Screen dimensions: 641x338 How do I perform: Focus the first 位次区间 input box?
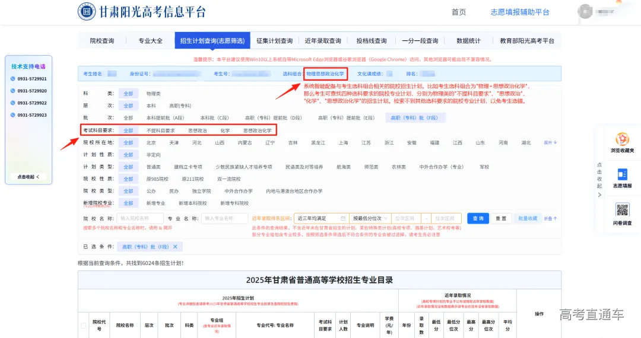(405, 218)
